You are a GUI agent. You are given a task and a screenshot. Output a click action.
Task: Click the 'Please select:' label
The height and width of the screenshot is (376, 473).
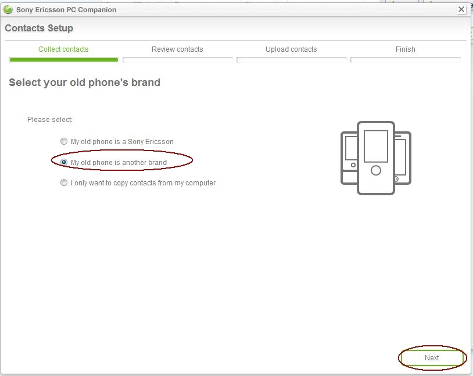pyautogui.click(x=50, y=120)
